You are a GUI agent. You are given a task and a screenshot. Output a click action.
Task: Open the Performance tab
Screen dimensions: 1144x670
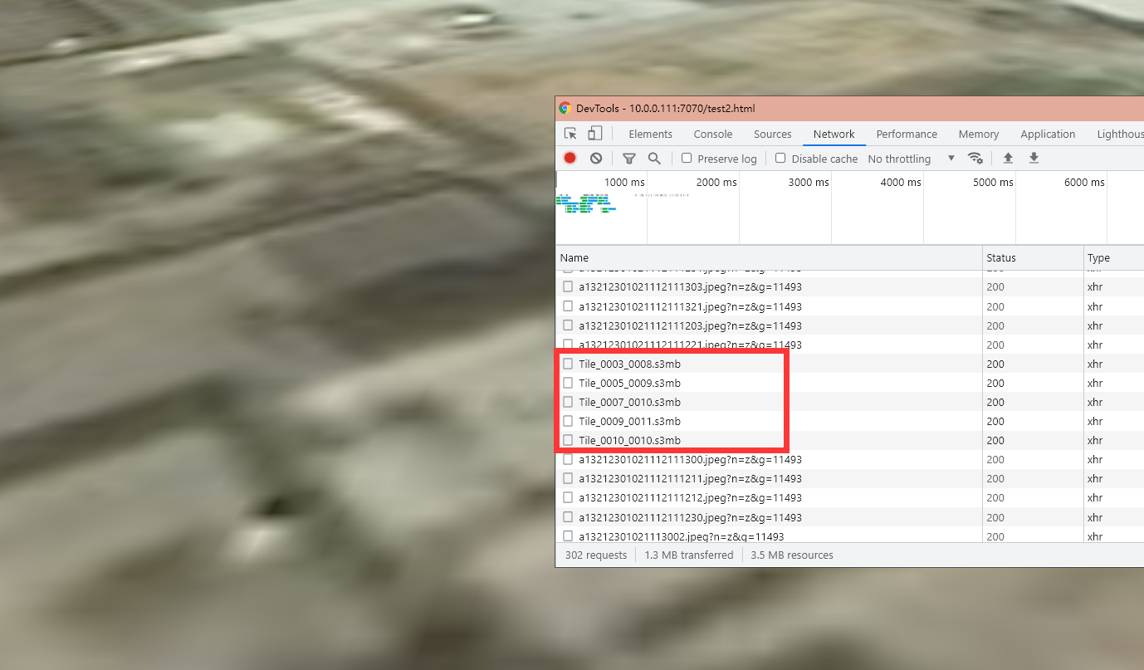point(906,134)
